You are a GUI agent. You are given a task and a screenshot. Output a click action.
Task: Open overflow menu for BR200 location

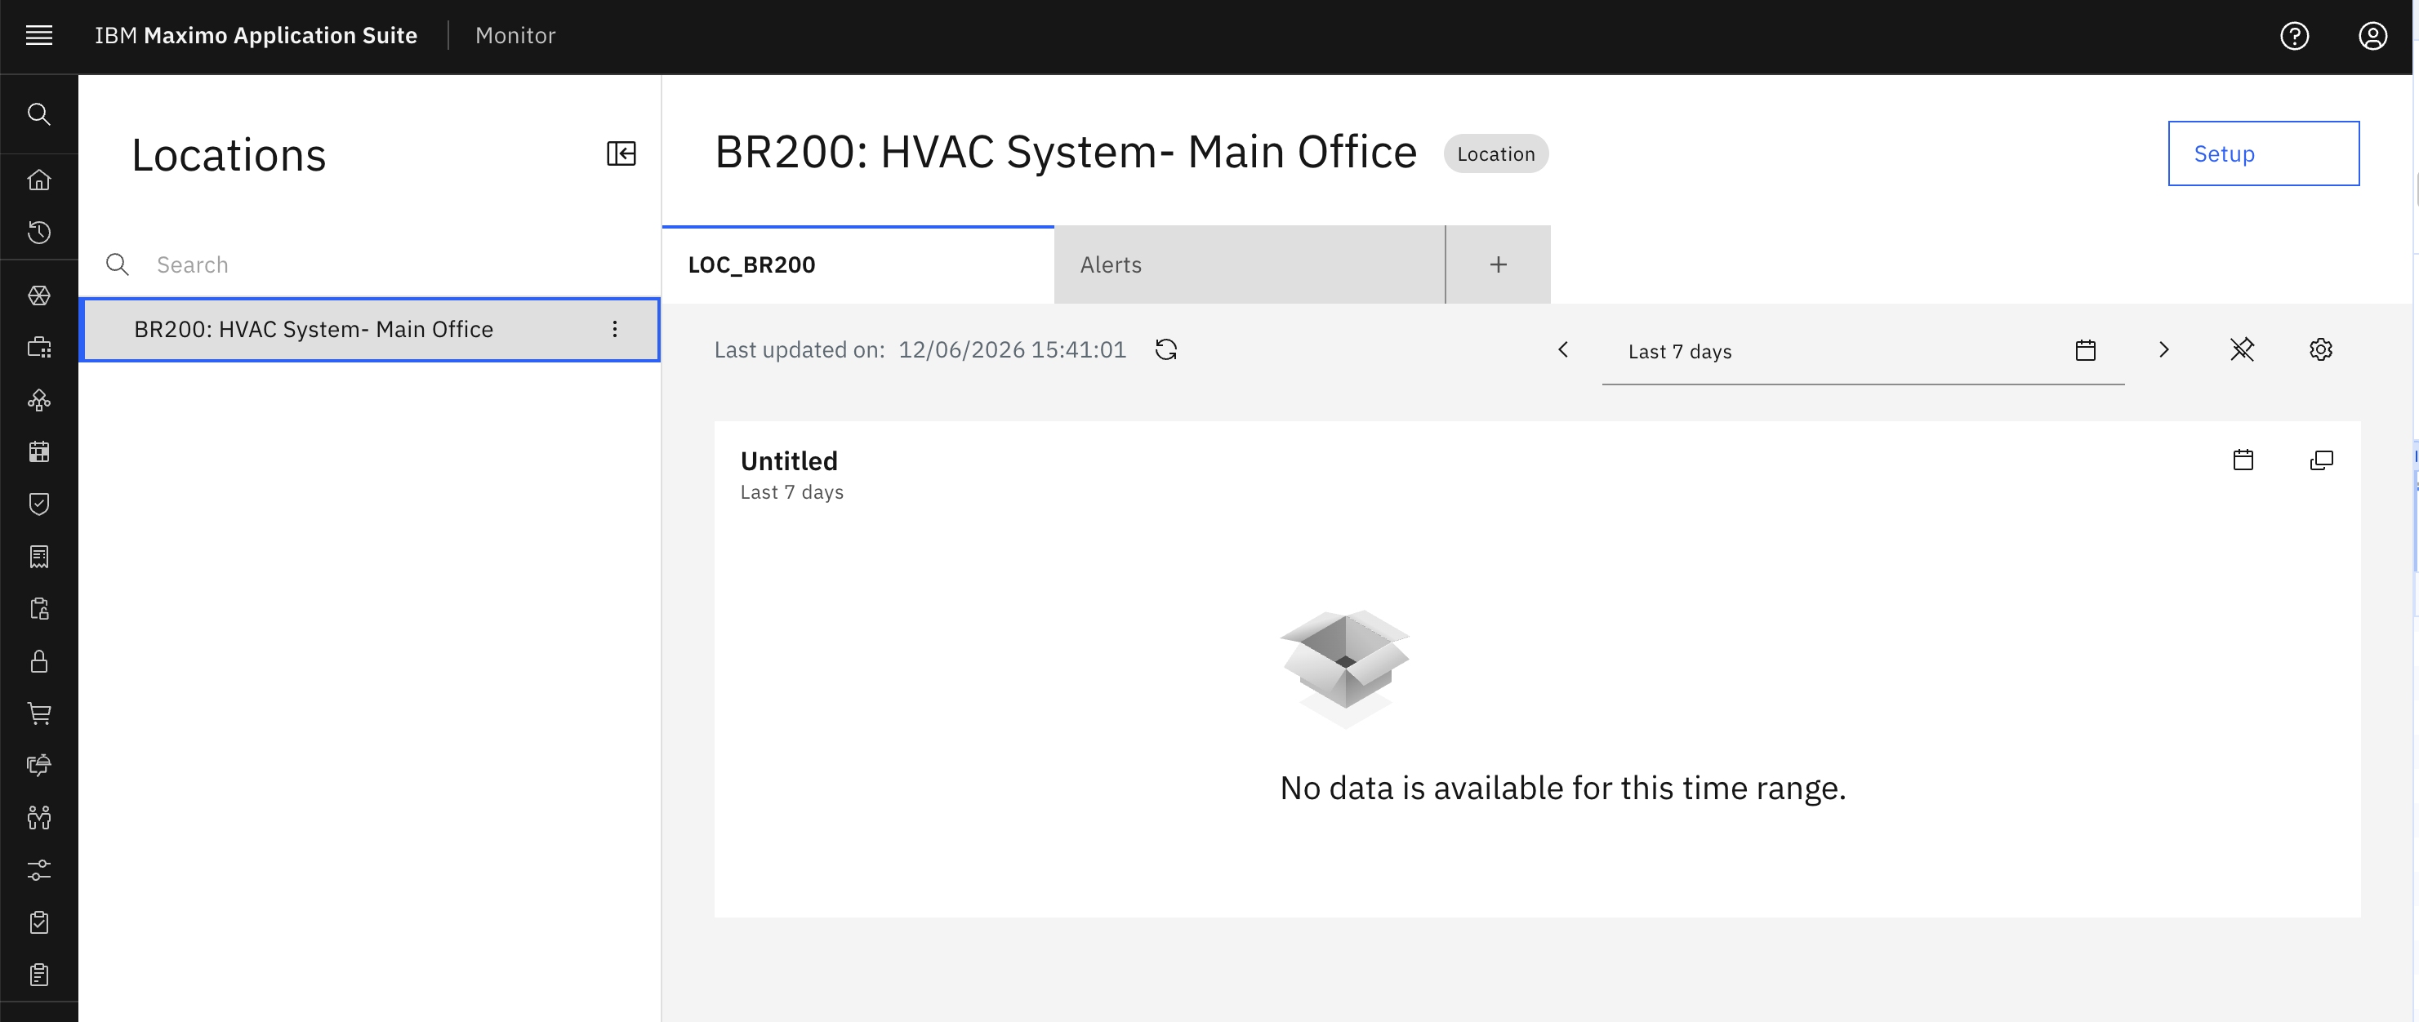(614, 330)
